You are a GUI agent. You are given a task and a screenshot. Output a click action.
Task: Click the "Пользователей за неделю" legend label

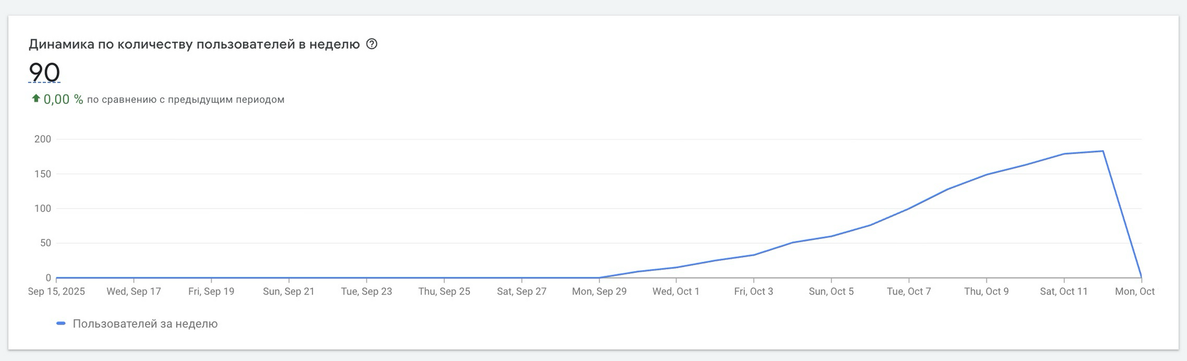[x=145, y=324]
